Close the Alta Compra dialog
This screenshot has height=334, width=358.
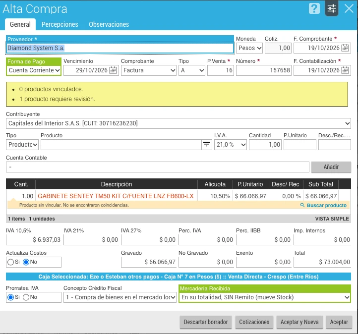pos(349,8)
